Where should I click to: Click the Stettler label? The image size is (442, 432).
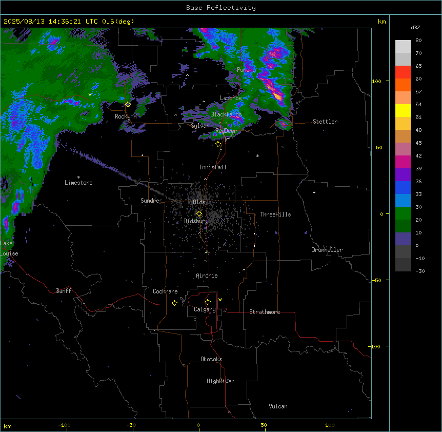[x=325, y=122]
